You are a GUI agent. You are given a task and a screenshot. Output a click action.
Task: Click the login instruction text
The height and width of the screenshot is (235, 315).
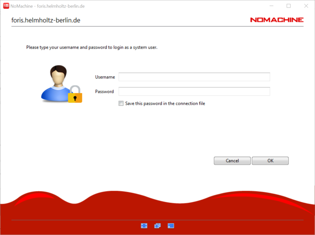pyautogui.click(x=91, y=48)
